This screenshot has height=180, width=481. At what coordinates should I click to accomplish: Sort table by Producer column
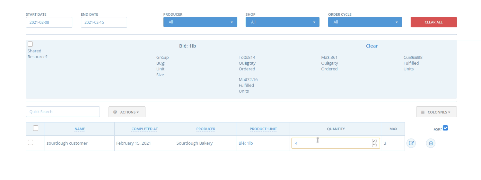click(x=206, y=129)
